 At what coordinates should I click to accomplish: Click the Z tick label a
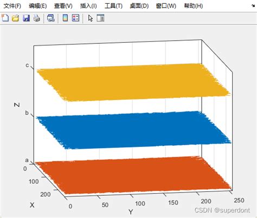27,161
